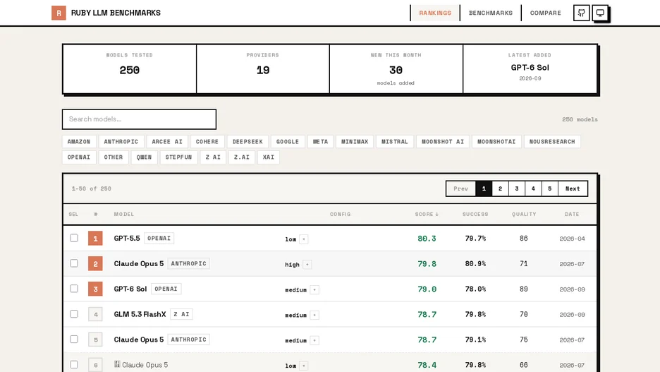The height and width of the screenshot is (372, 660).
Task: Sort table by Date column
Action: [572, 214]
